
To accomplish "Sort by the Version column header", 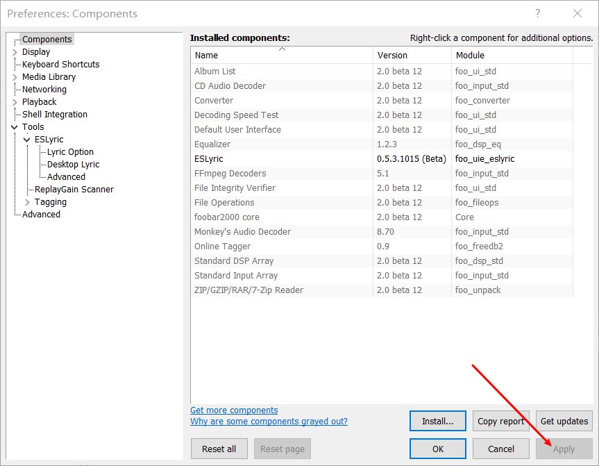I will click(x=412, y=55).
